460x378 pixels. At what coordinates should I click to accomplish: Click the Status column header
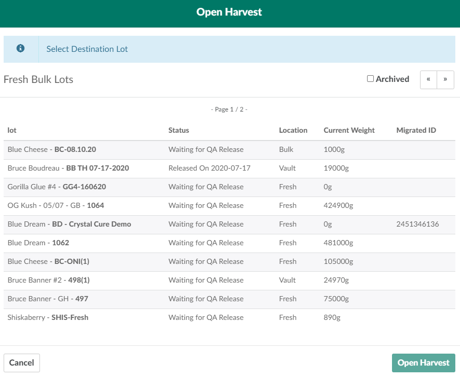pos(179,130)
